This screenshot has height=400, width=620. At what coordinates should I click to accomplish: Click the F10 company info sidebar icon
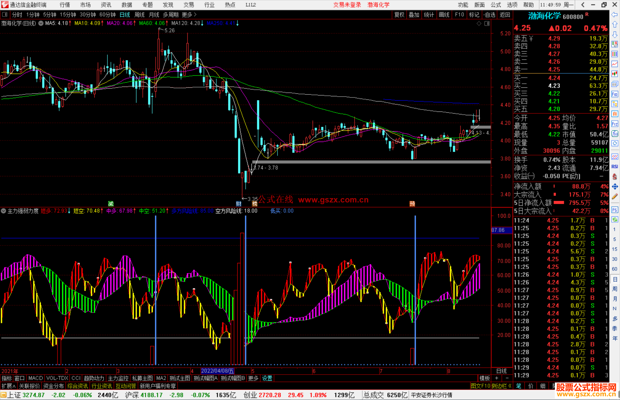(x=615, y=94)
